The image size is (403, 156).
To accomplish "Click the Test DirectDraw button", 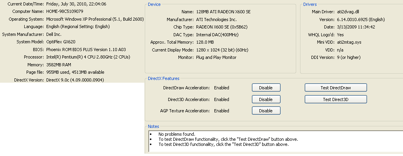I will point(335,88).
